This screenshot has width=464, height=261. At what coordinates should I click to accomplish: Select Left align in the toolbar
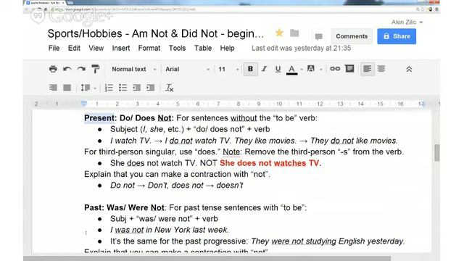point(368,69)
